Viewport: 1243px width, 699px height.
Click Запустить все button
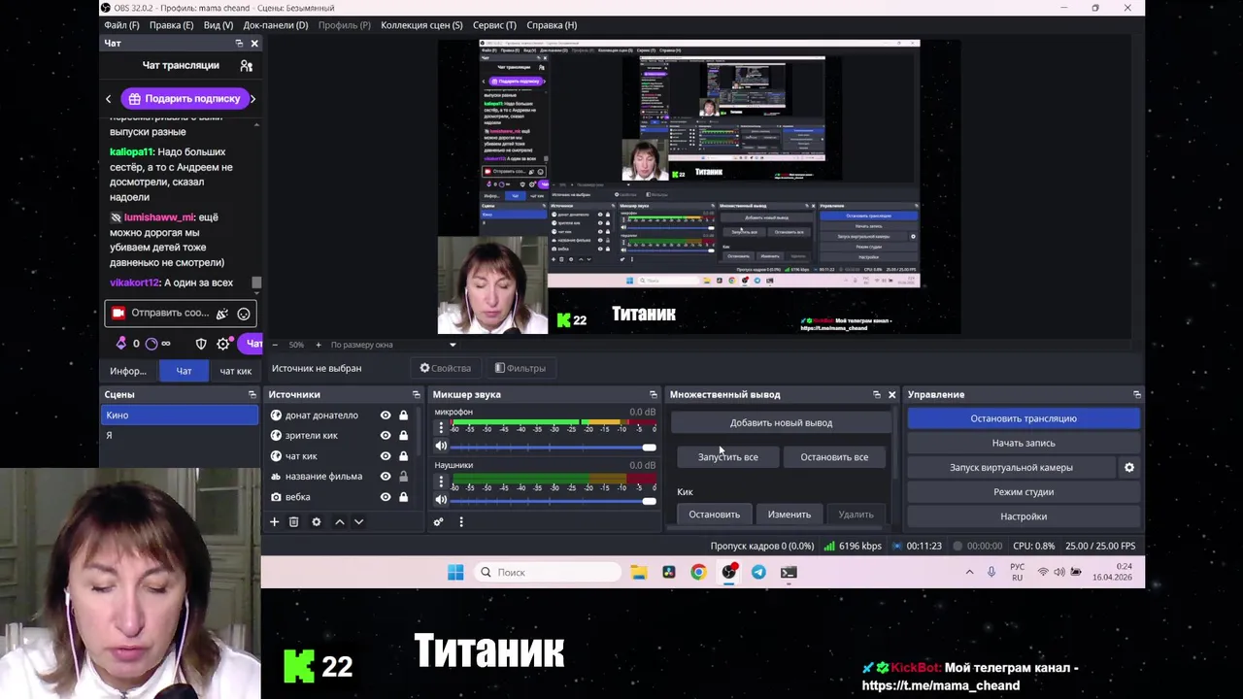[727, 457]
